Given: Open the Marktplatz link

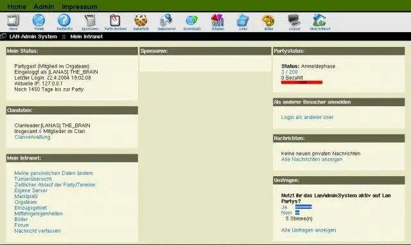Looking at the screenshot, I should [x=26, y=196].
